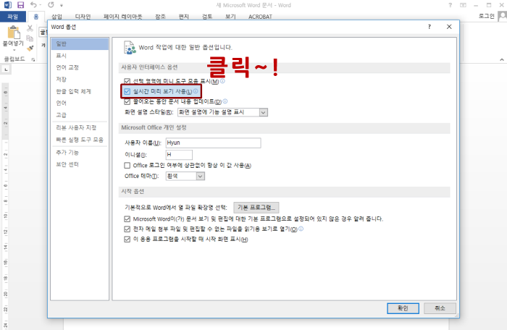Switch to the ACROBAT ribbon tab
The width and height of the screenshot is (507, 330).
click(x=260, y=17)
